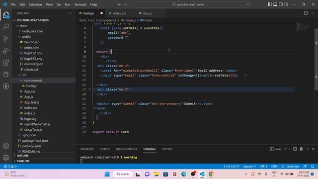Open the command center dropdown arrow

tap(247, 4)
